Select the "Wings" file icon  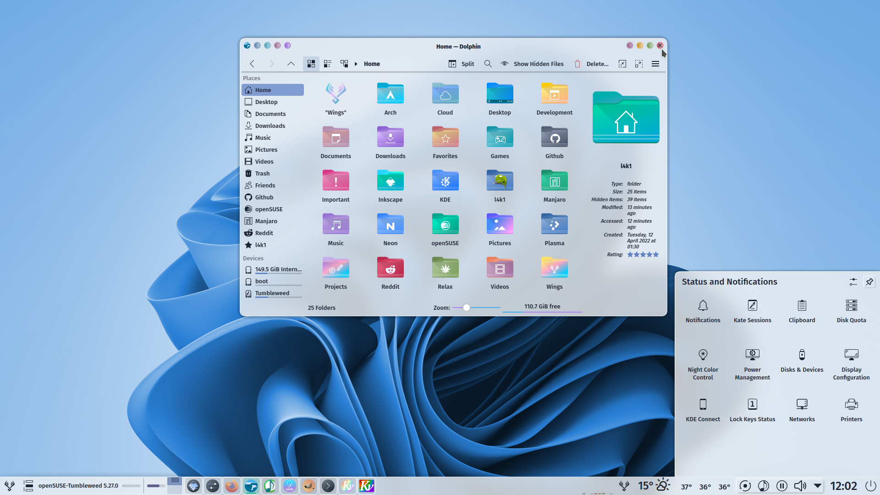click(336, 93)
